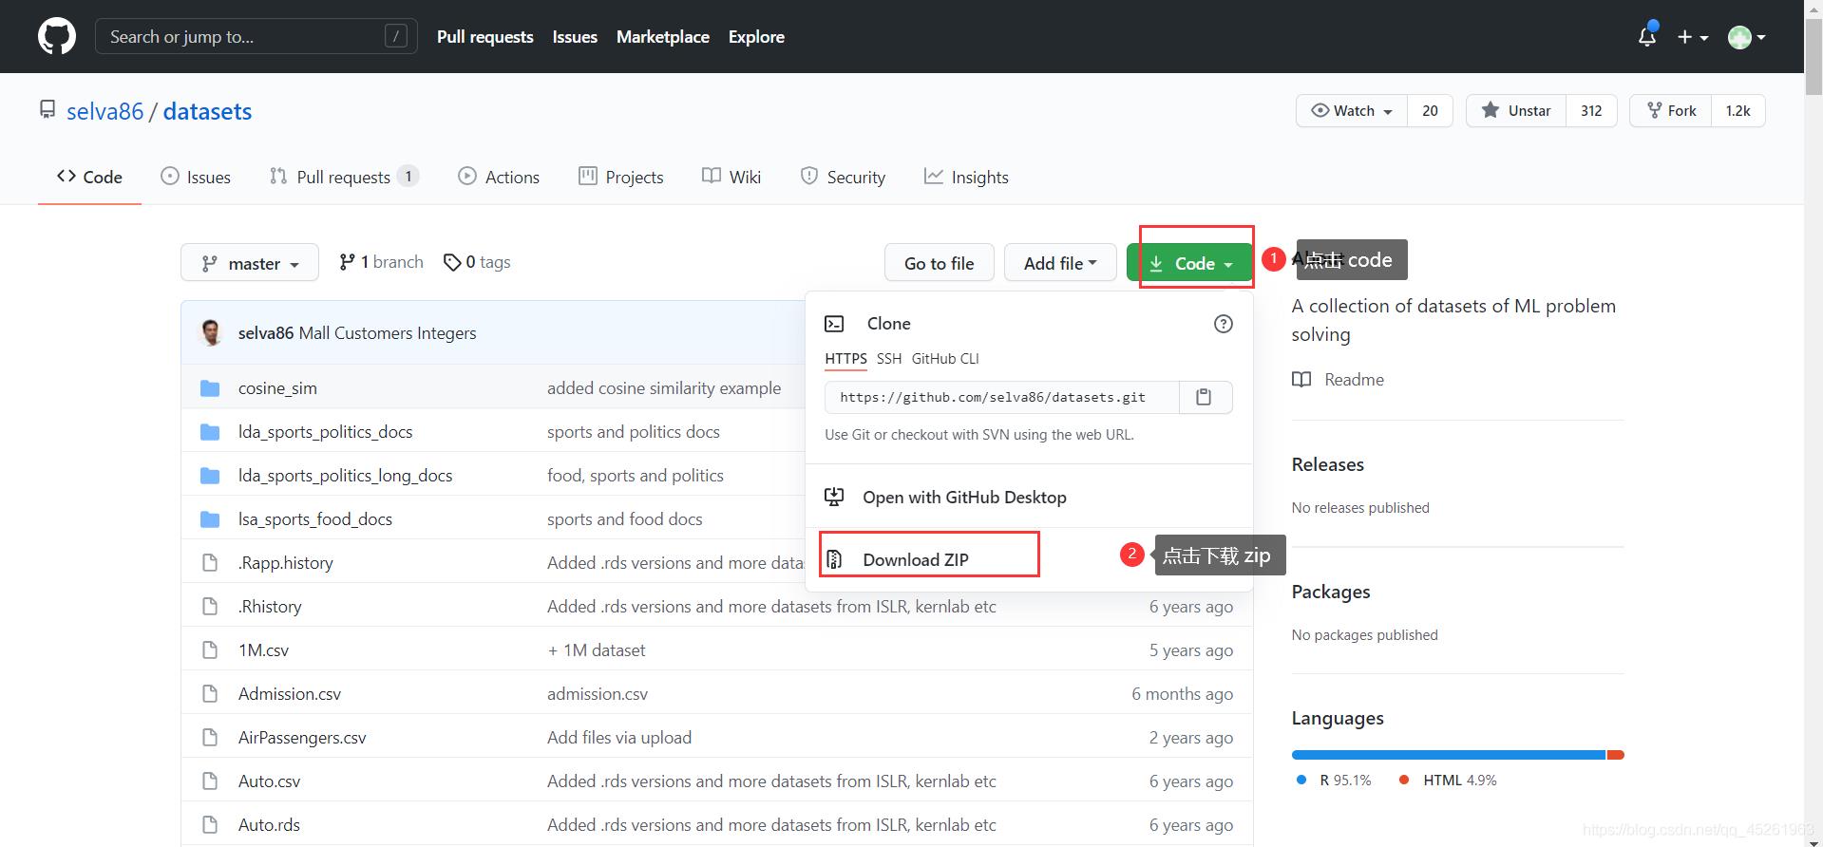Fork the datasets repository

tap(1671, 111)
